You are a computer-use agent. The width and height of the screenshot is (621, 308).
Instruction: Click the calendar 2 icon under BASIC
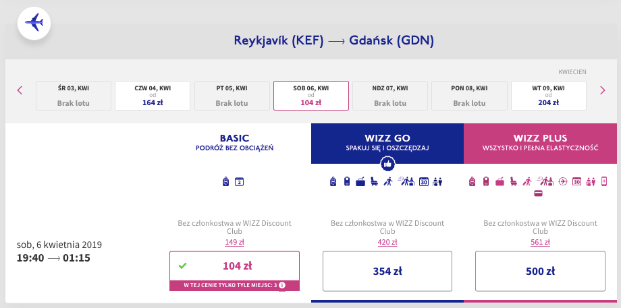pyautogui.click(x=239, y=181)
